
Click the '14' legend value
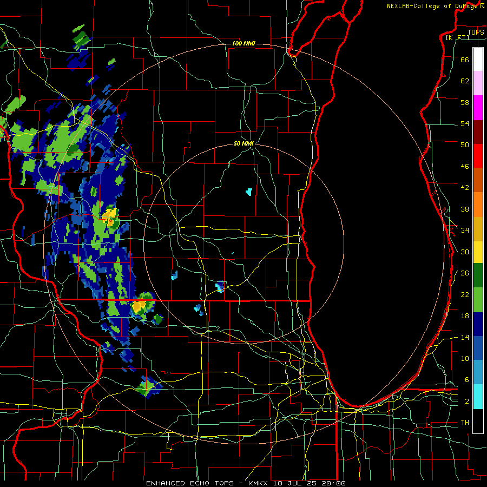coord(465,337)
